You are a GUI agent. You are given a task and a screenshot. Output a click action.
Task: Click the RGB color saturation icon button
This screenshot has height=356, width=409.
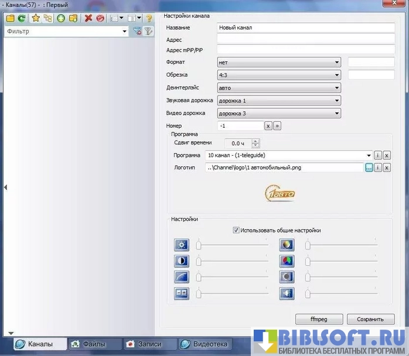click(x=287, y=261)
